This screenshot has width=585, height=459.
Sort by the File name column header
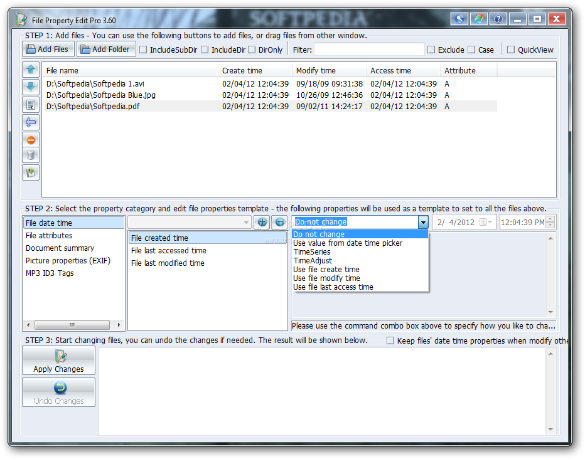(130, 70)
